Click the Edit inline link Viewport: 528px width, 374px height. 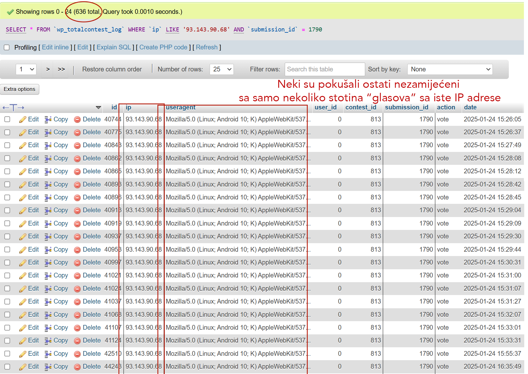pyautogui.click(x=55, y=47)
